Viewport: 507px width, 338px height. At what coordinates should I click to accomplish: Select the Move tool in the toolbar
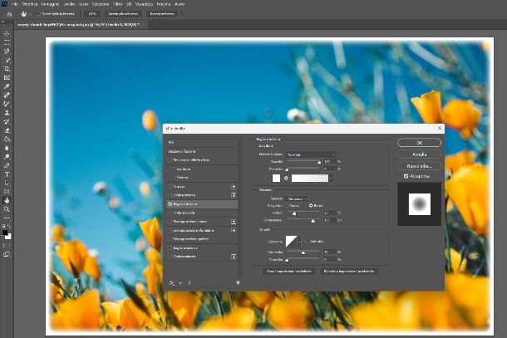point(7,33)
